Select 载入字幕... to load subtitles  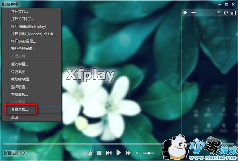tap(32, 64)
